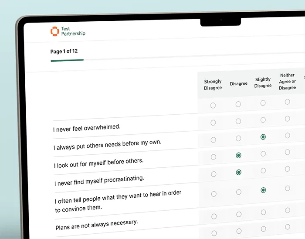Click selected Disagree for 'I look out for myself'
Image resolution: width=305 pixels, height=239 pixels.
(238, 156)
